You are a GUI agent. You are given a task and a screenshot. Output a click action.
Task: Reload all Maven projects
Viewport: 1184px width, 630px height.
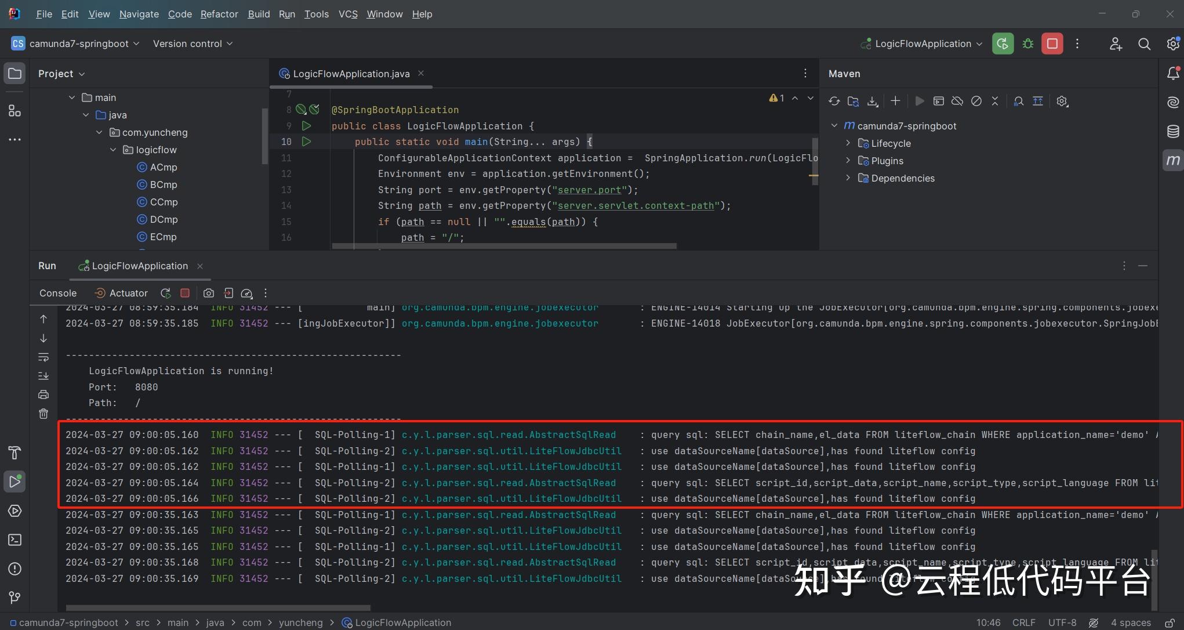click(x=834, y=101)
